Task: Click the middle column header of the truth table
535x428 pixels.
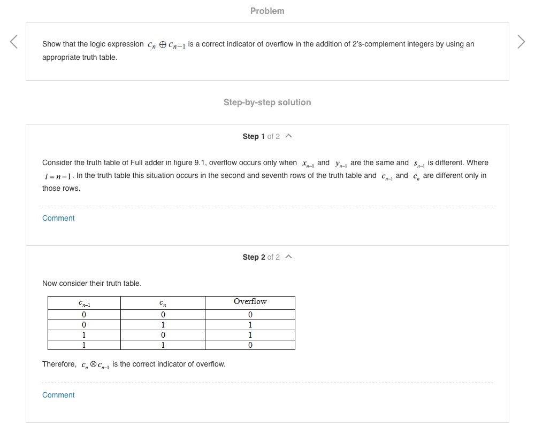Action: click(x=162, y=303)
